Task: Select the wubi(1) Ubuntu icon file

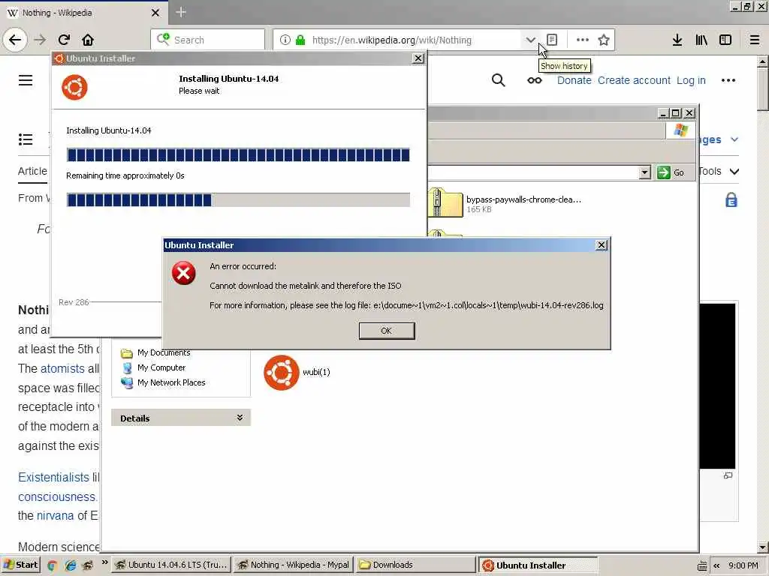Action: tap(297, 372)
